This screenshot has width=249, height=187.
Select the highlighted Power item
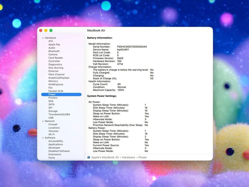pos(61,95)
